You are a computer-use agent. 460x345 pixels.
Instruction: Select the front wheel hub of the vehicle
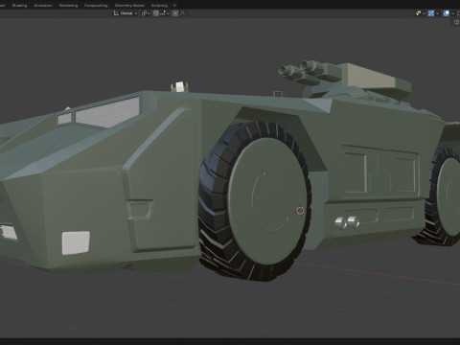[267, 201]
